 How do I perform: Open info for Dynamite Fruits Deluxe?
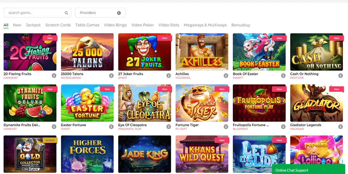coord(54,127)
